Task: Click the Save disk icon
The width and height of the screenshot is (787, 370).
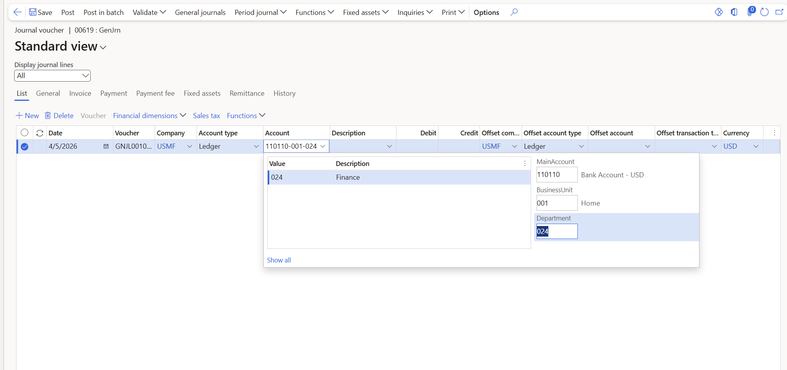Action: click(x=33, y=12)
